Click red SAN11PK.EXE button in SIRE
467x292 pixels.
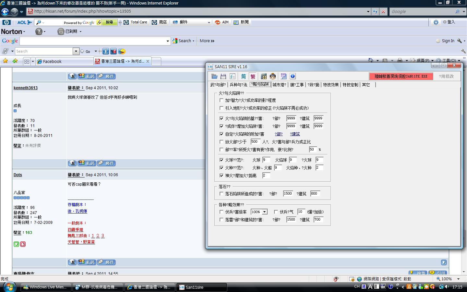401,76
